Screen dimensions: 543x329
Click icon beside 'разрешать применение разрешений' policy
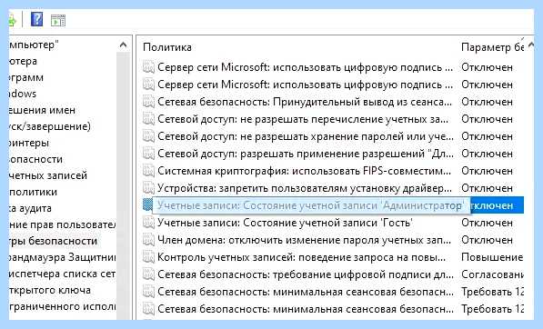148,154
